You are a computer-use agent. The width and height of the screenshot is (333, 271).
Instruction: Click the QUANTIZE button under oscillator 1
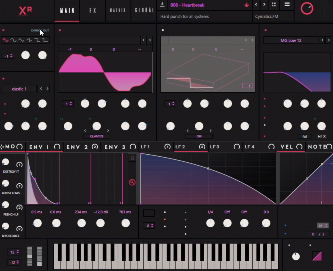point(97,136)
